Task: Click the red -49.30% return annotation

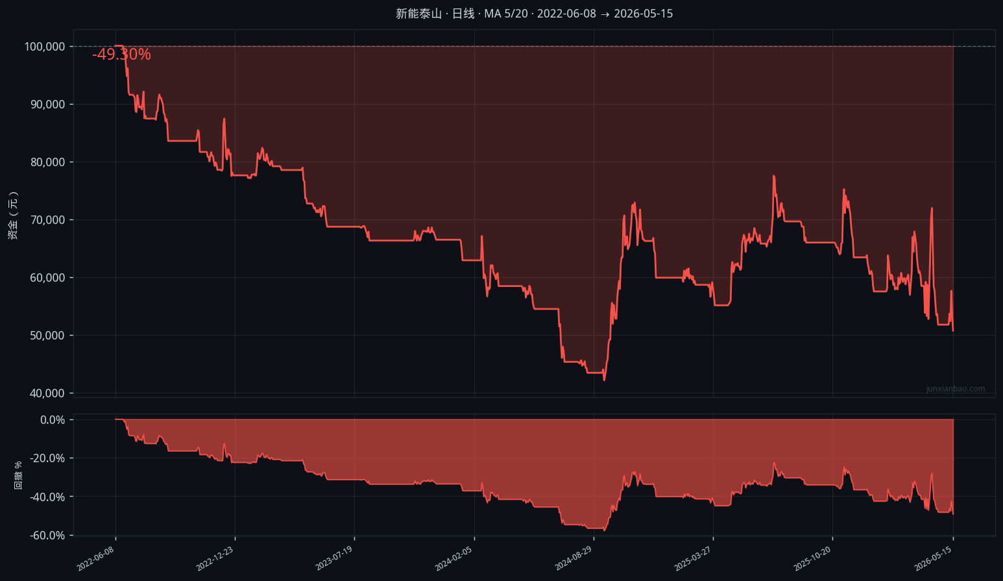Action: [x=121, y=55]
